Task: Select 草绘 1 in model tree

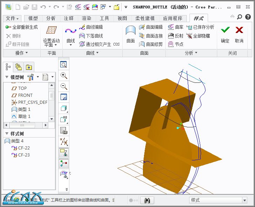Action: coord(21,116)
